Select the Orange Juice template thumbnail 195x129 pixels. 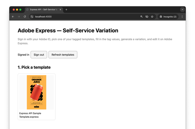(x=37, y=92)
